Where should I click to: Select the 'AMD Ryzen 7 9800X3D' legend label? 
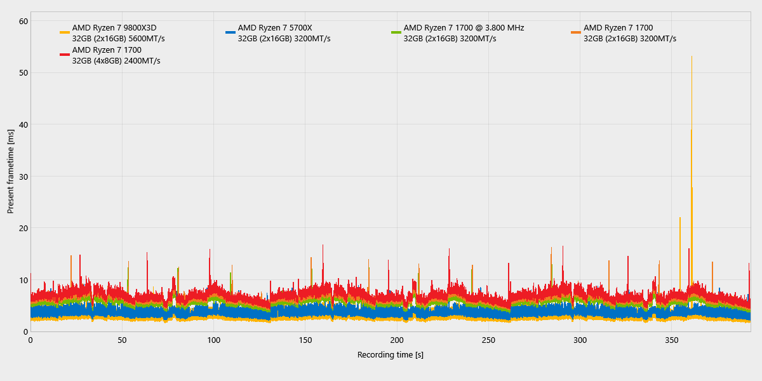click(x=114, y=28)
